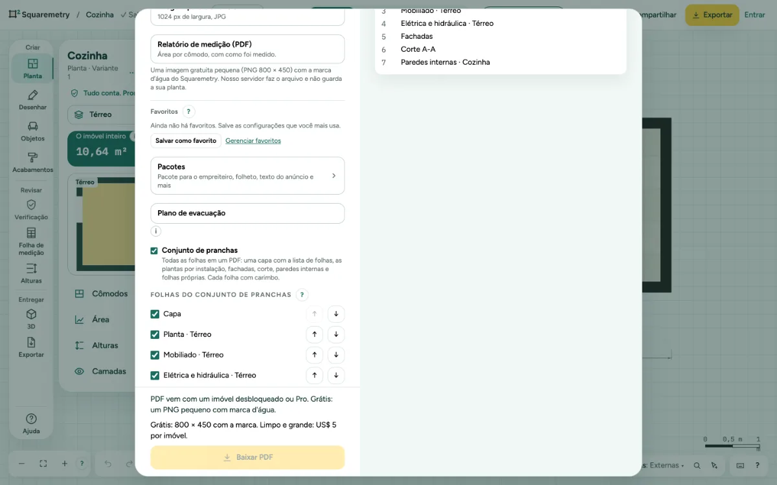
Task: Uncheck the Elétrica e hidráulica · Térreo checkbox
Action: point(155,375)
